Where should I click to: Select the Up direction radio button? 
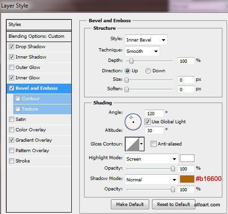click(127, 71)
